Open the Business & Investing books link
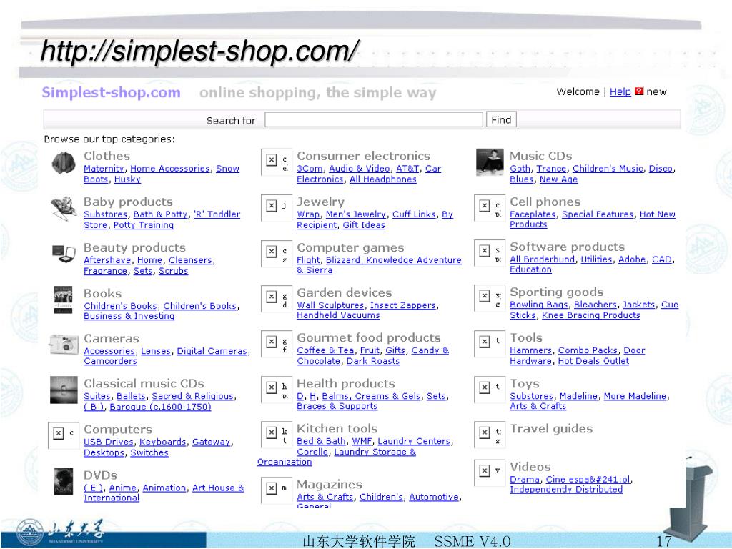The height and width of the screenshot is (549, 732). pos(129,316)
